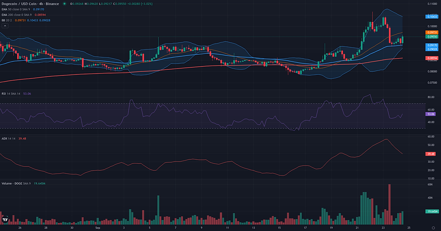Click the low value L0.09217

pyautogui.click(x=105, y=4)
